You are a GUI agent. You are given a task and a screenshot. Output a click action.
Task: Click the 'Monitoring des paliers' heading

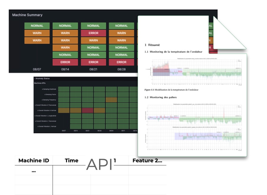pyautogui.click(x=161, y=97)
